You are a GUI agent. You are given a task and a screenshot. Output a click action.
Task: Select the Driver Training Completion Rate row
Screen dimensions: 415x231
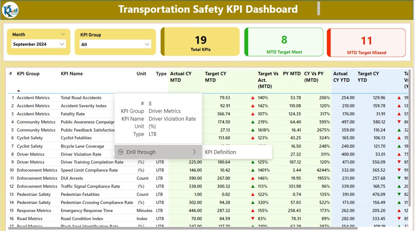pyautogui.click(x=207, y=162)
